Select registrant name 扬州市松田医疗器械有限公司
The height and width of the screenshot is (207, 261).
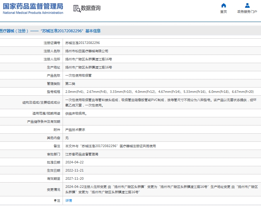(87, 51)
